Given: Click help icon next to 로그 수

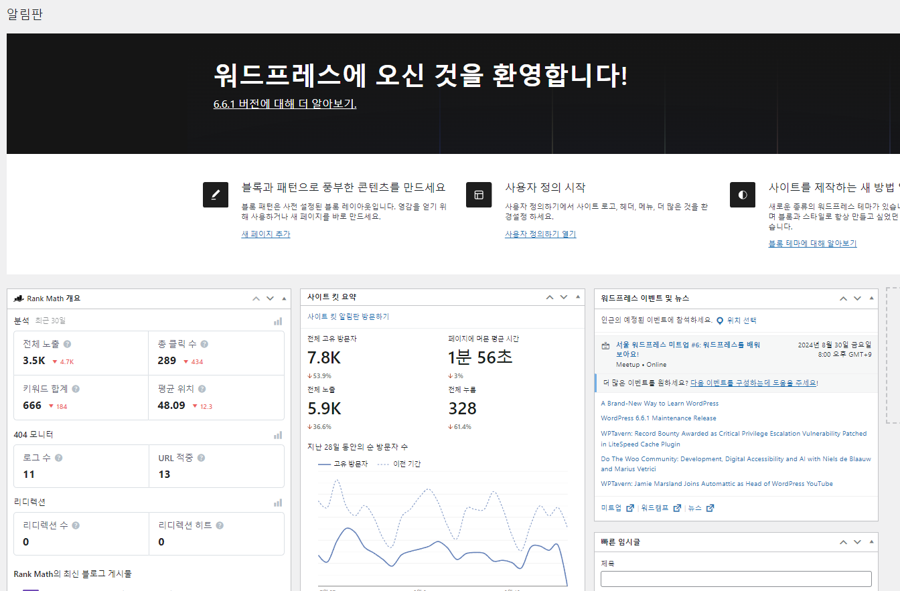Looking at the screenshot, I should pyautogui.click(x=59, y=458).
